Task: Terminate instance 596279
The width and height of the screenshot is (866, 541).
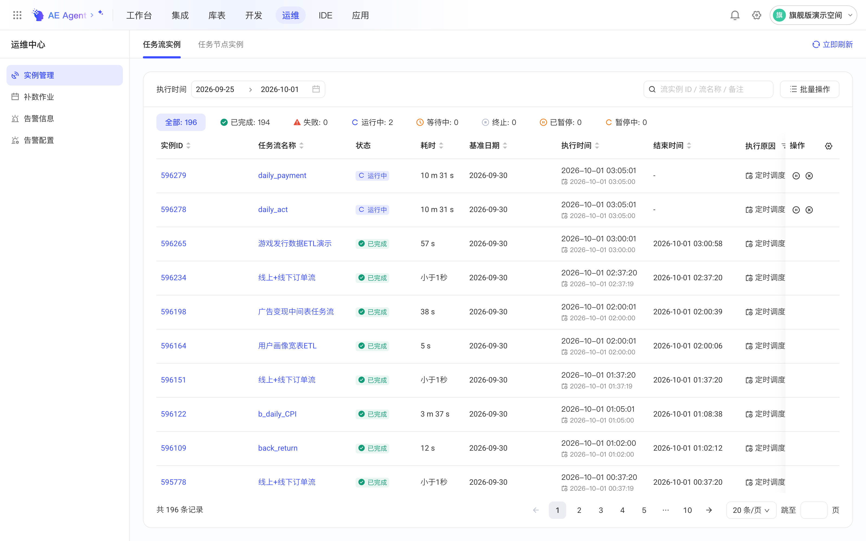Action: 809,176
